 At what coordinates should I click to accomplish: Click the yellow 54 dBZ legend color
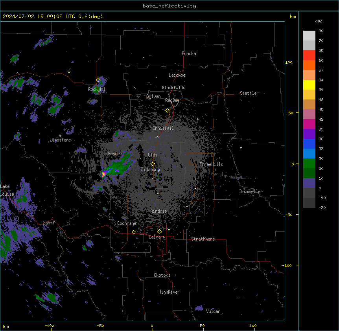click(x=309, y=85)
